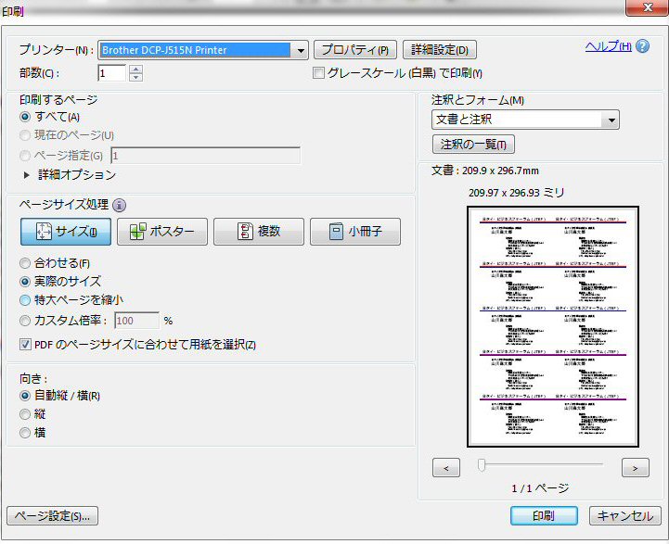
Task: Click the 印刷 (Print) button
Action: tap(544, 516)
